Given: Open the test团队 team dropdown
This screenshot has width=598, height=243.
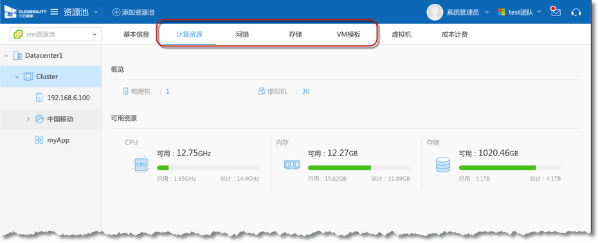Looking at the screenshot, I should click(520, 12).
